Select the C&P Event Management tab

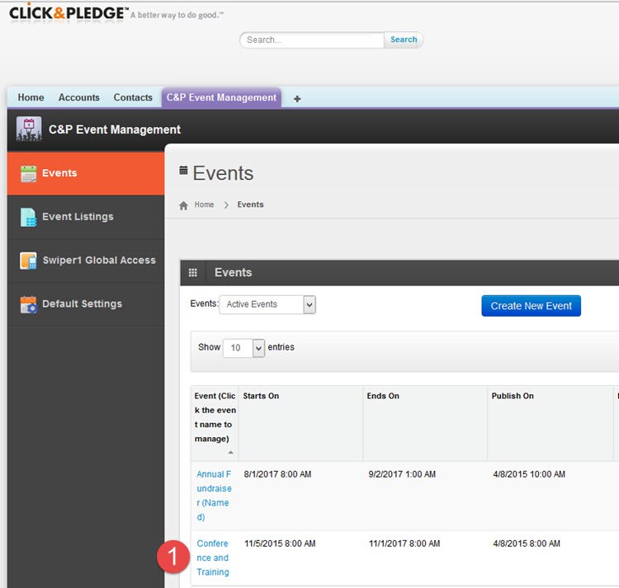pos(221,97)
